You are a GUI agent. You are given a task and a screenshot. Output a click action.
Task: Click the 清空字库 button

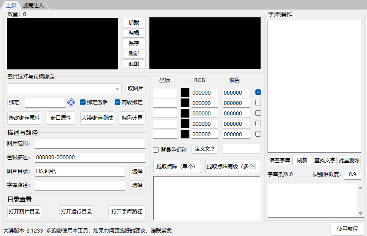click(279, 161)
